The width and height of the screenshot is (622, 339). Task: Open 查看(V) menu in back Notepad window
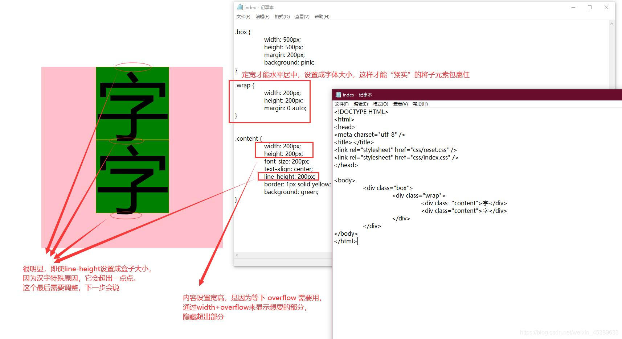(302, 17)
